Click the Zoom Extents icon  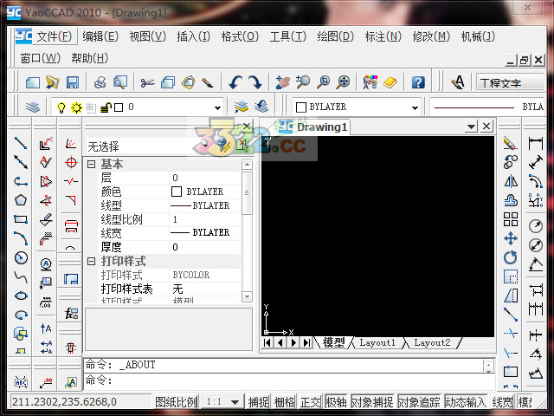click(x=343, y=82)
